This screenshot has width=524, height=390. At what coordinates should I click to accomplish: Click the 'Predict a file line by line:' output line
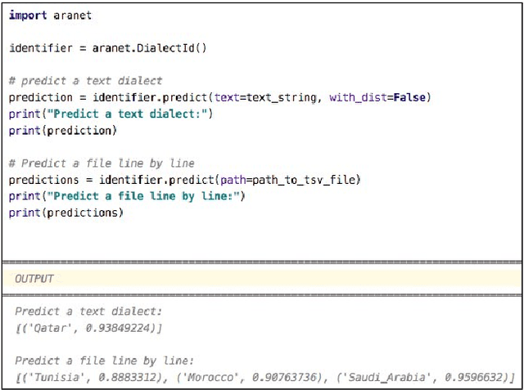click(105, 361)
